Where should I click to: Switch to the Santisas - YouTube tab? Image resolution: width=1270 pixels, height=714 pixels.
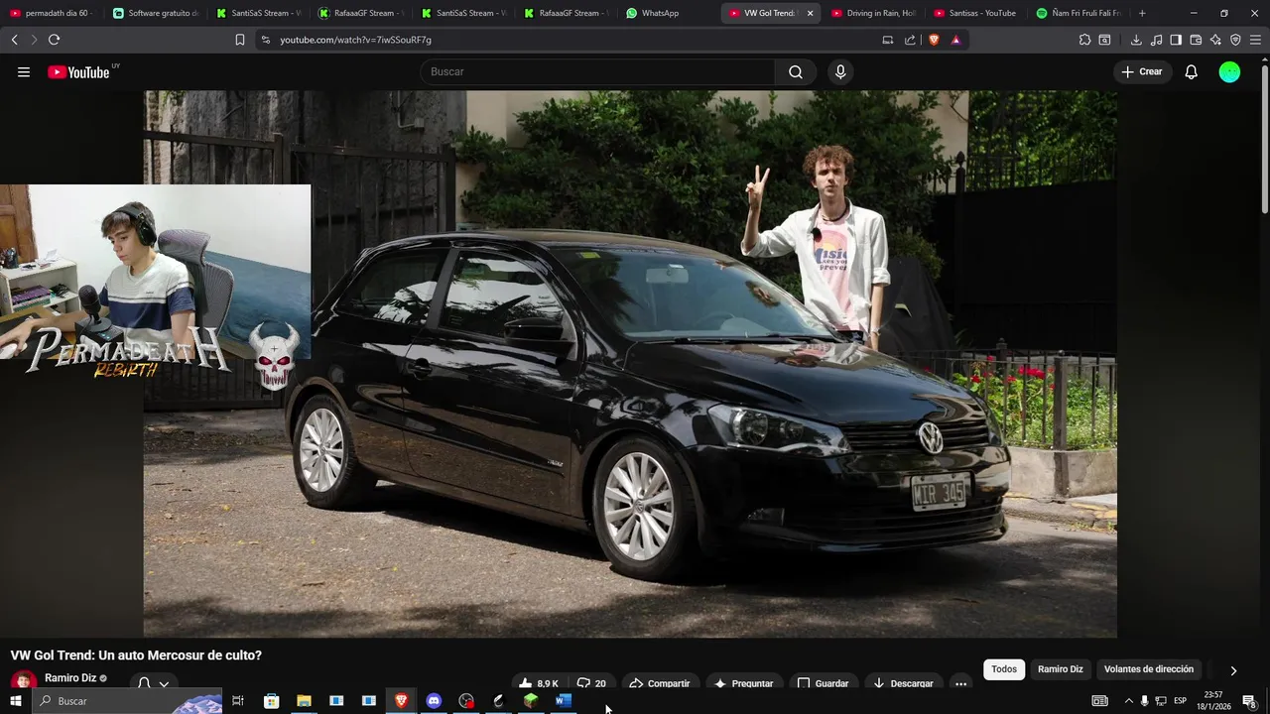pyautogui.click(x=976, y=13)
